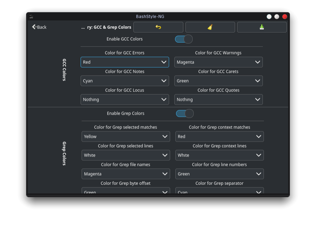This screenshot has height=227, width=316.
Task: Open Grep file names color dropdown
Action: [126, 174]
